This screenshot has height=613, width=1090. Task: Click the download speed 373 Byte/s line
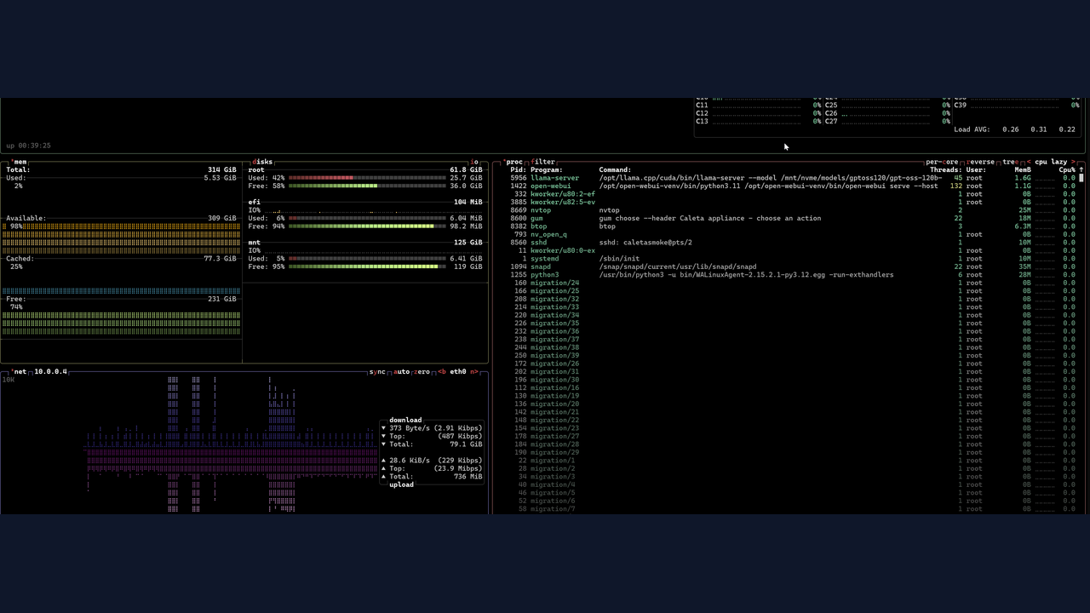click(x=432, y=428)
